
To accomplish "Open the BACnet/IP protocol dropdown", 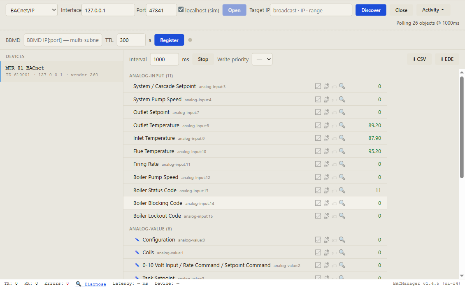I will pyautogui.click(x=32, y=10).
